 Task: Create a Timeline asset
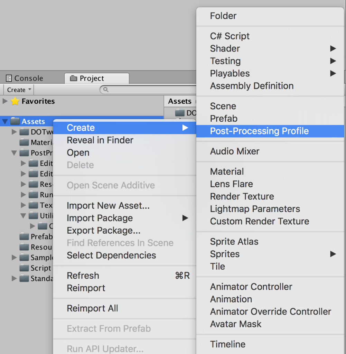[270, 344]
